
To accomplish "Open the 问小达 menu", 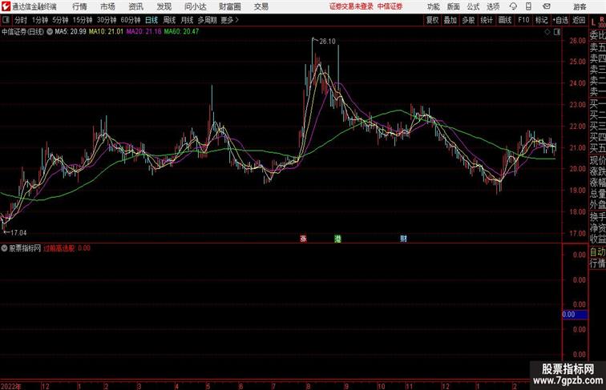I will click(196, 6).
